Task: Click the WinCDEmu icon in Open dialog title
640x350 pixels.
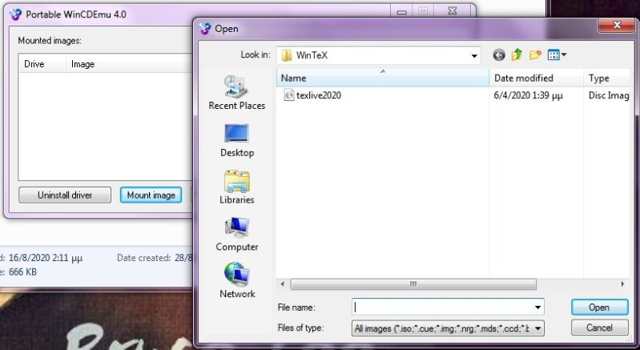Action: (205, 29)
